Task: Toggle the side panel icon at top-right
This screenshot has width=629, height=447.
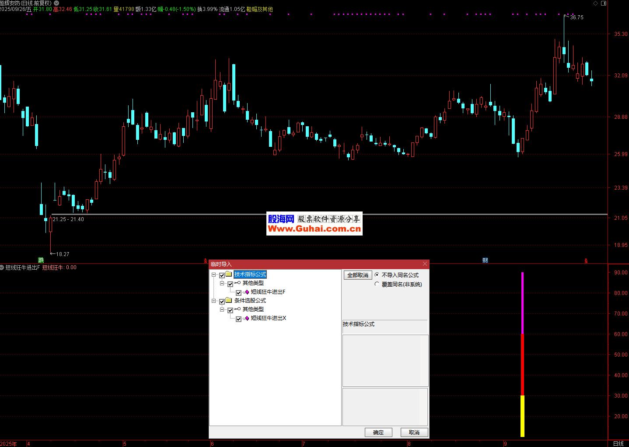Action: (x=604, y=3)
